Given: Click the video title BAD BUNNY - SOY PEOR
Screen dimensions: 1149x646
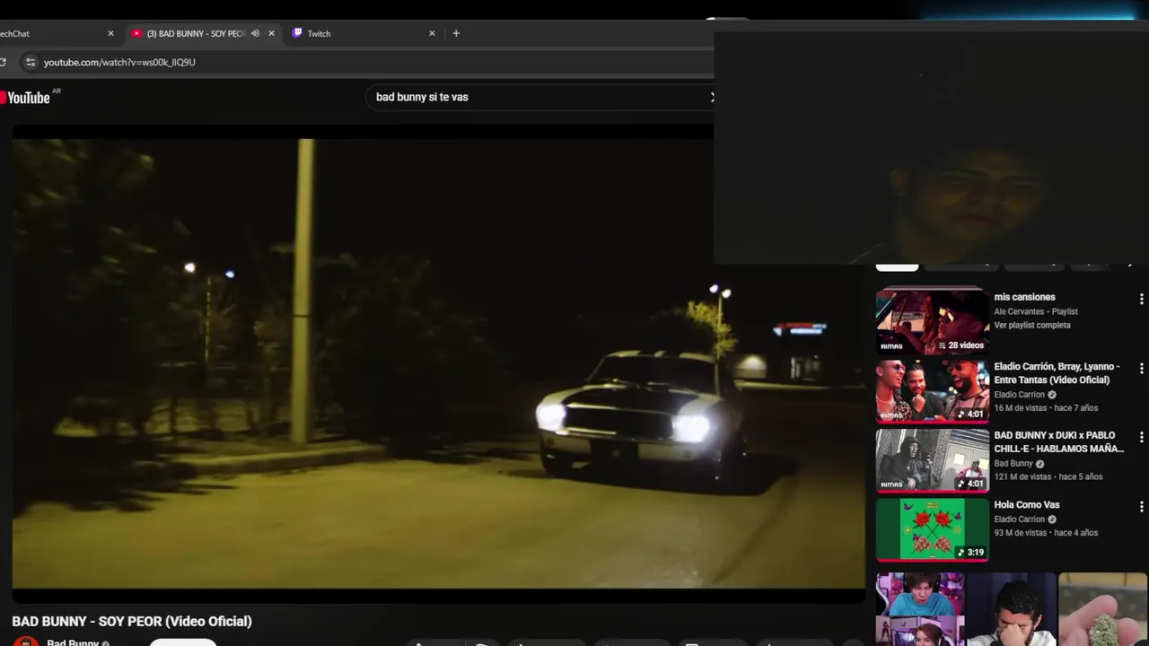Looking at the screenshot, I should coord(132,621).
